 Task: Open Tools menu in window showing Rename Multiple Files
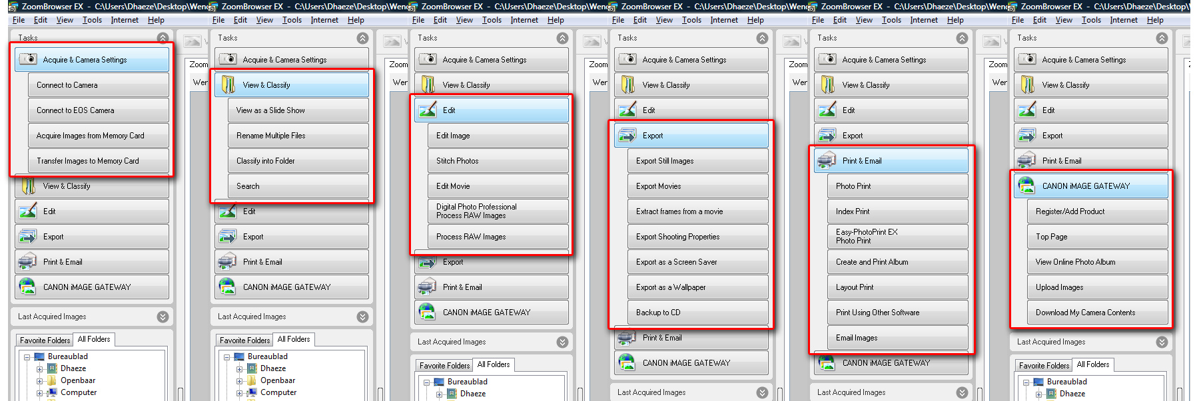coord(292,20)
